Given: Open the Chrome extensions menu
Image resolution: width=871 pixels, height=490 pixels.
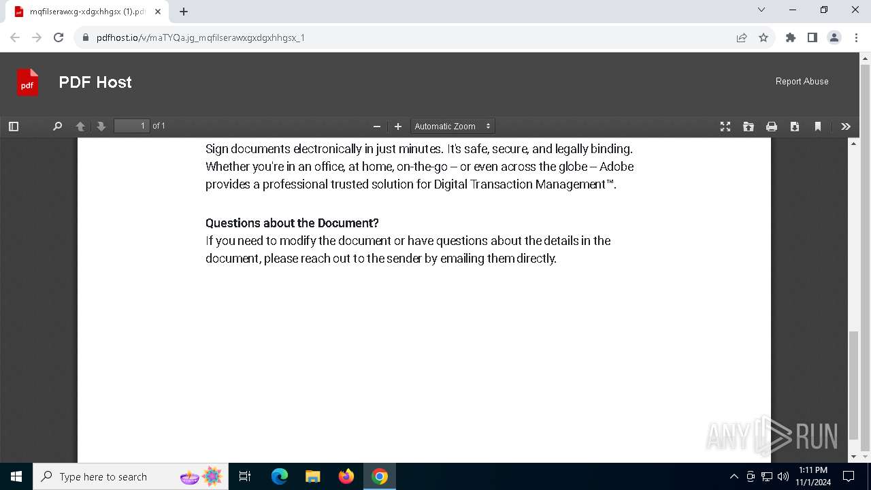Looking at the screenshot, I should coord(791,37).
